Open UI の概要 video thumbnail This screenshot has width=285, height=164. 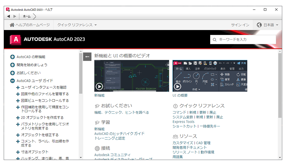point(210,76)
